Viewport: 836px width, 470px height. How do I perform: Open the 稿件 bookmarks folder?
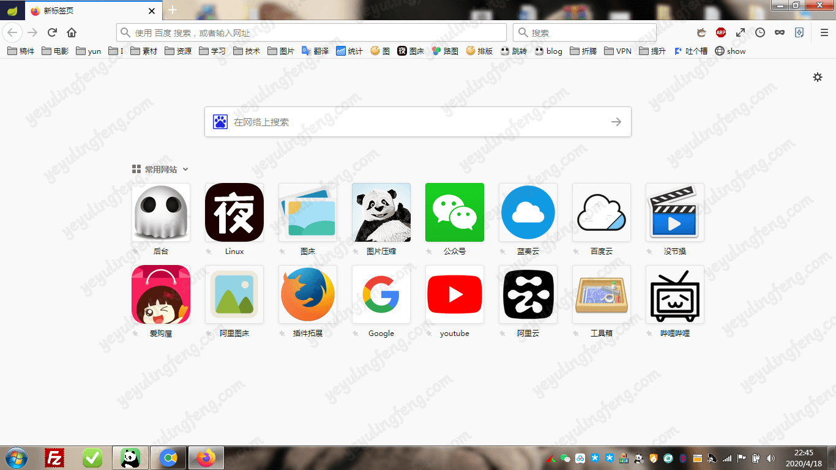[x=21, y=51]
